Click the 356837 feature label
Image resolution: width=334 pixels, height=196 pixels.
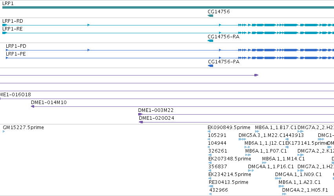(x=218, y=167)
